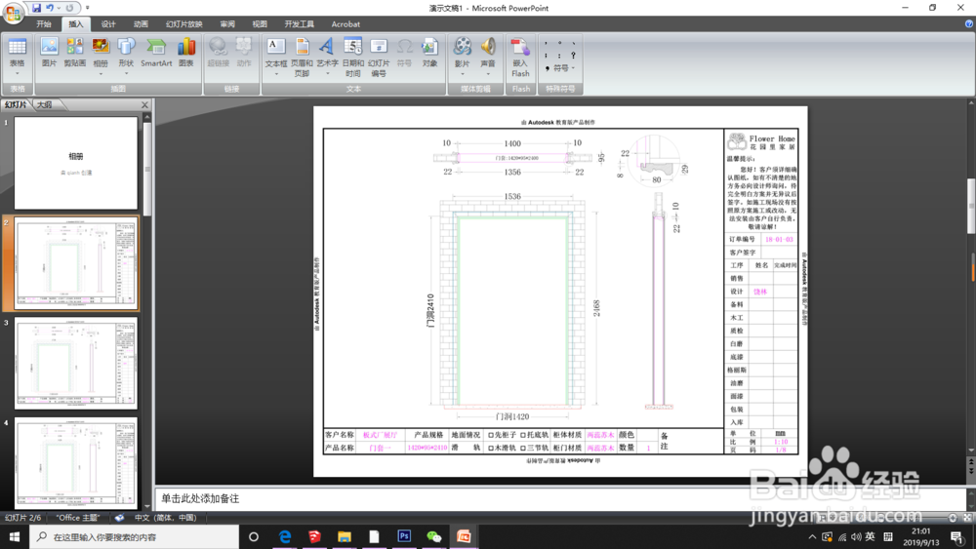The width and height of the screenshot is (976, 549).
Task: Select slide 1 thumbnail titled 相册
Action: [x=76, y=164]
